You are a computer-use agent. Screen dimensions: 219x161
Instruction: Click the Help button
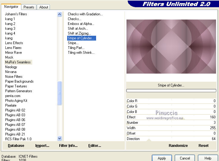208,158
